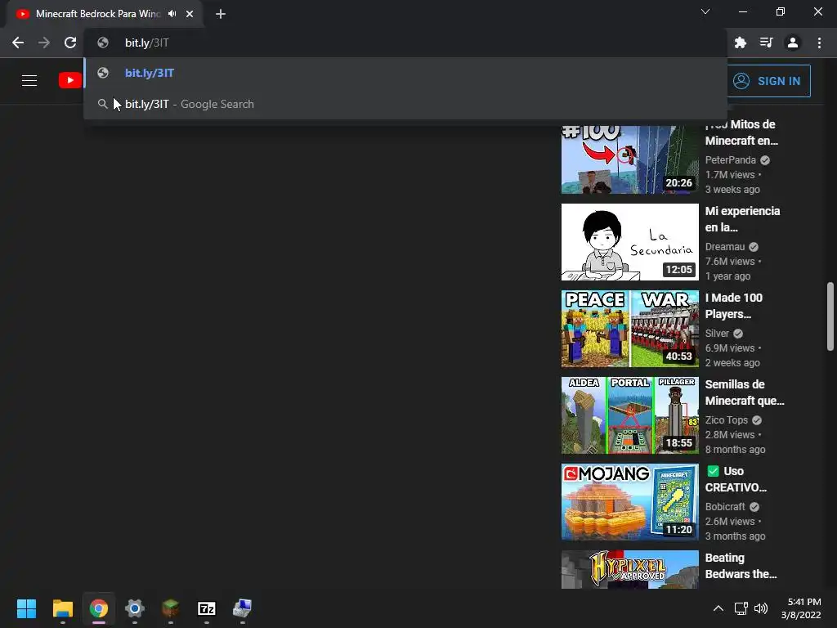Go back using the browser back arrow
This screenshot has width=837, height=628.
pos(18,43)
